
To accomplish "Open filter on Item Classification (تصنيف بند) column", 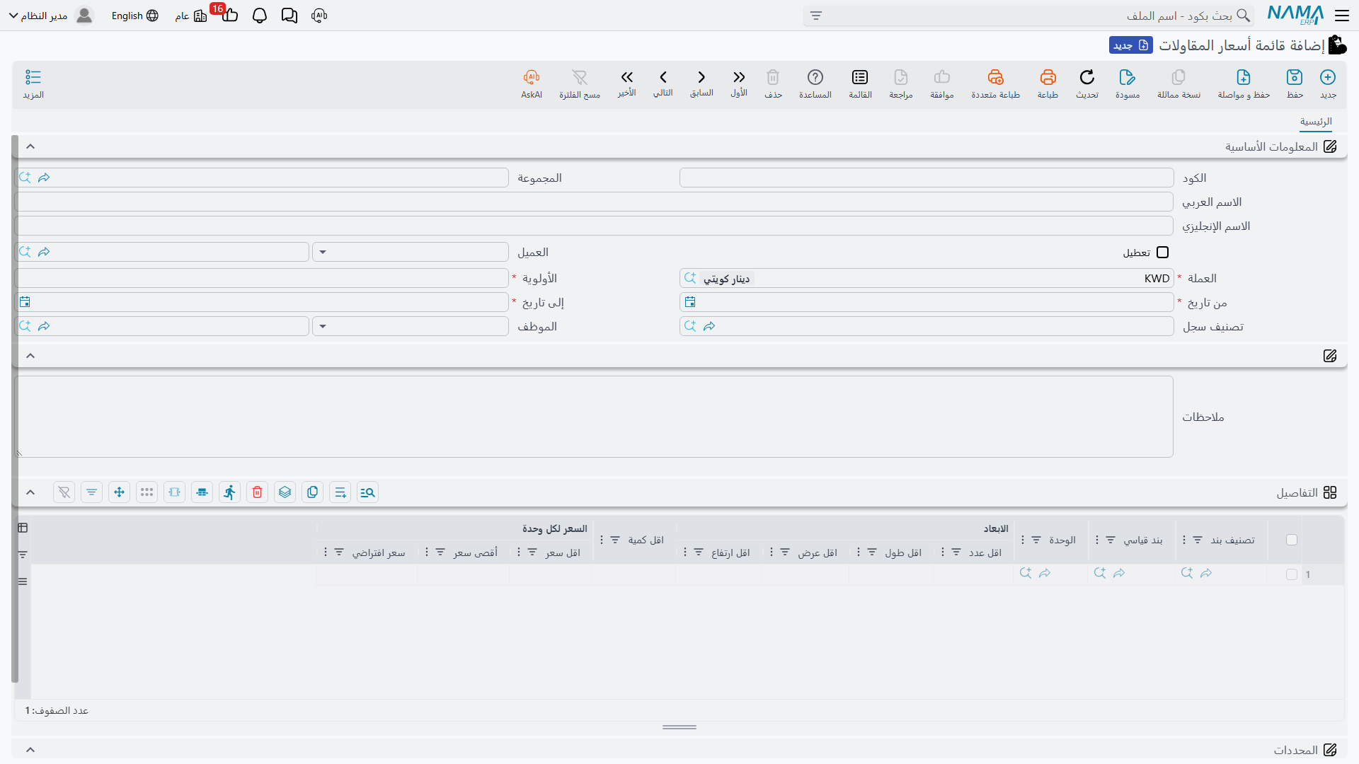I will click(1198, 540).
